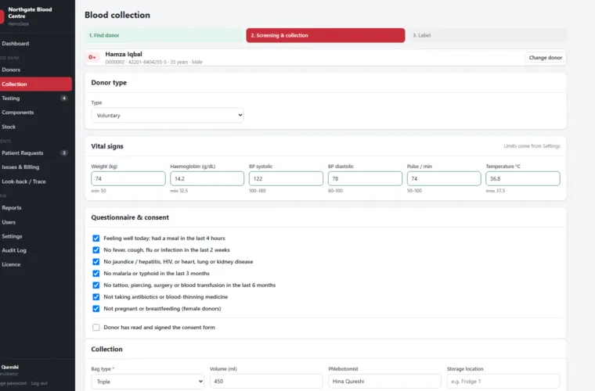Viewport: 595px width, 391px height.
Task: Uncheck Feeling well today checkbox
Action: click(x=96, y=238)
